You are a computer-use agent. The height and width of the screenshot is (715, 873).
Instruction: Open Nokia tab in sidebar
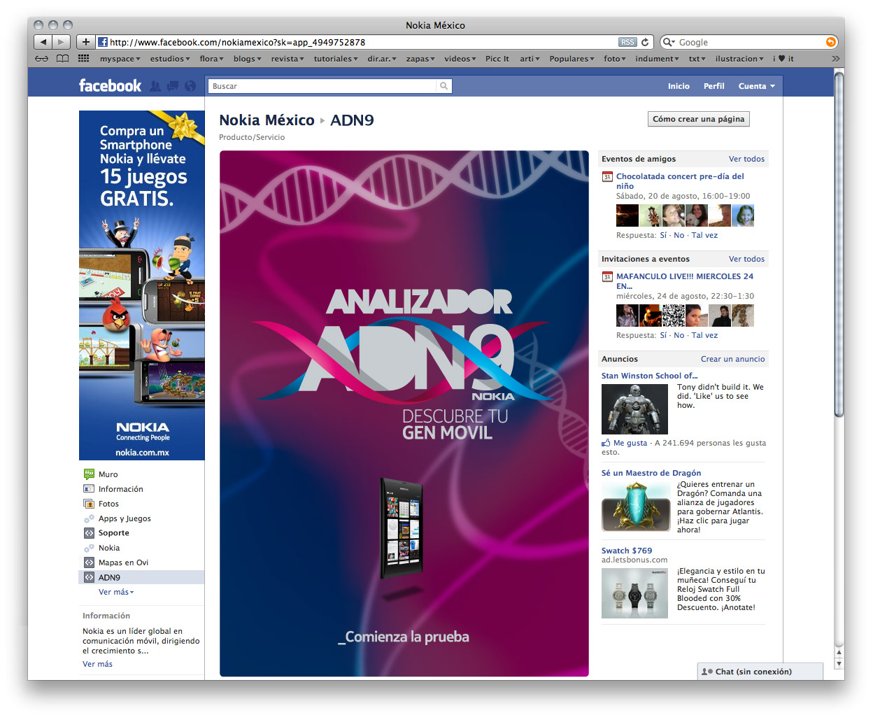[109, 548]
